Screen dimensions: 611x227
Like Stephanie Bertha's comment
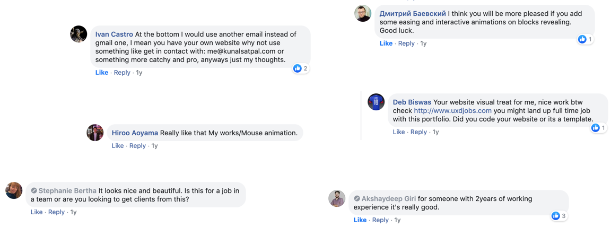37,212
